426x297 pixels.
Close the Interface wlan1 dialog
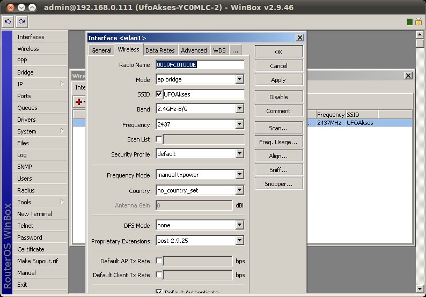[x=300, y=38]
